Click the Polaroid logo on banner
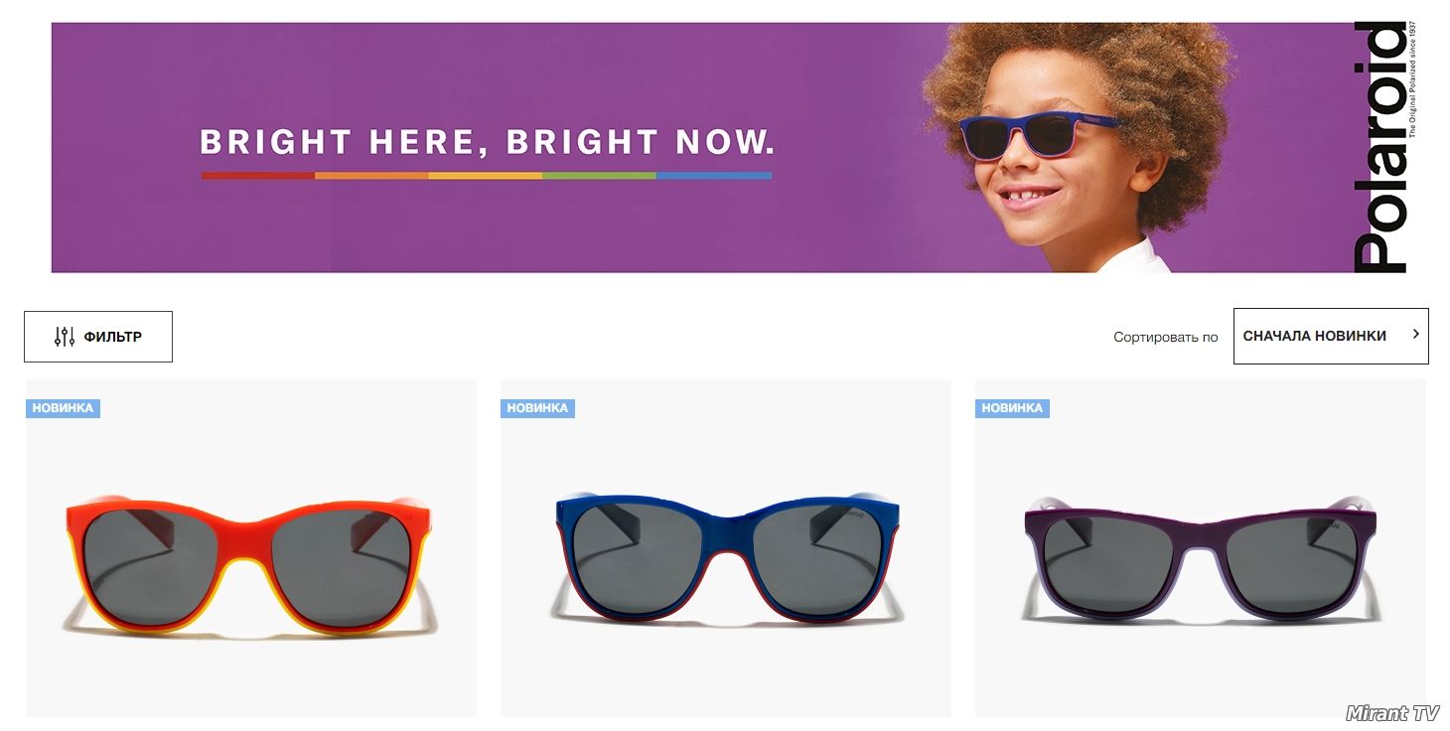 tap(1382, 147)
